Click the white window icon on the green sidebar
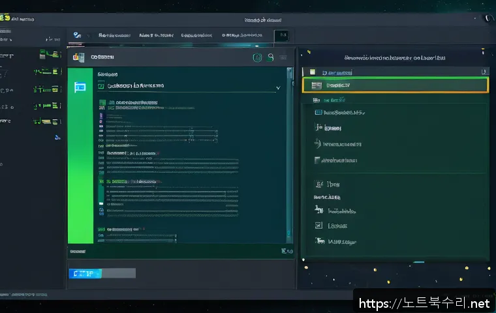 (80, 86)
